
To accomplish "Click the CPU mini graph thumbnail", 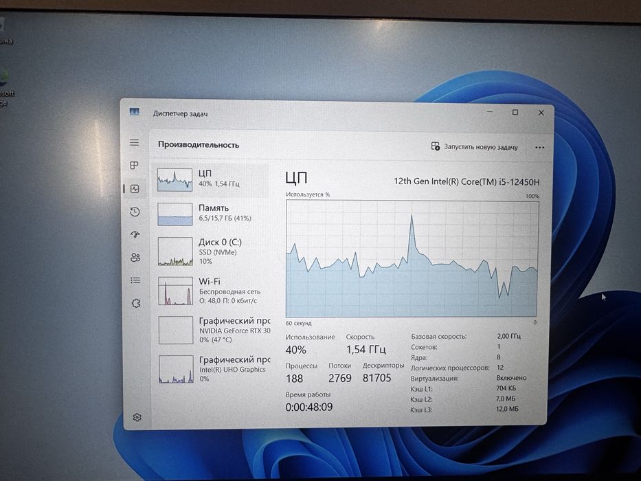I will tap(175, 179).
